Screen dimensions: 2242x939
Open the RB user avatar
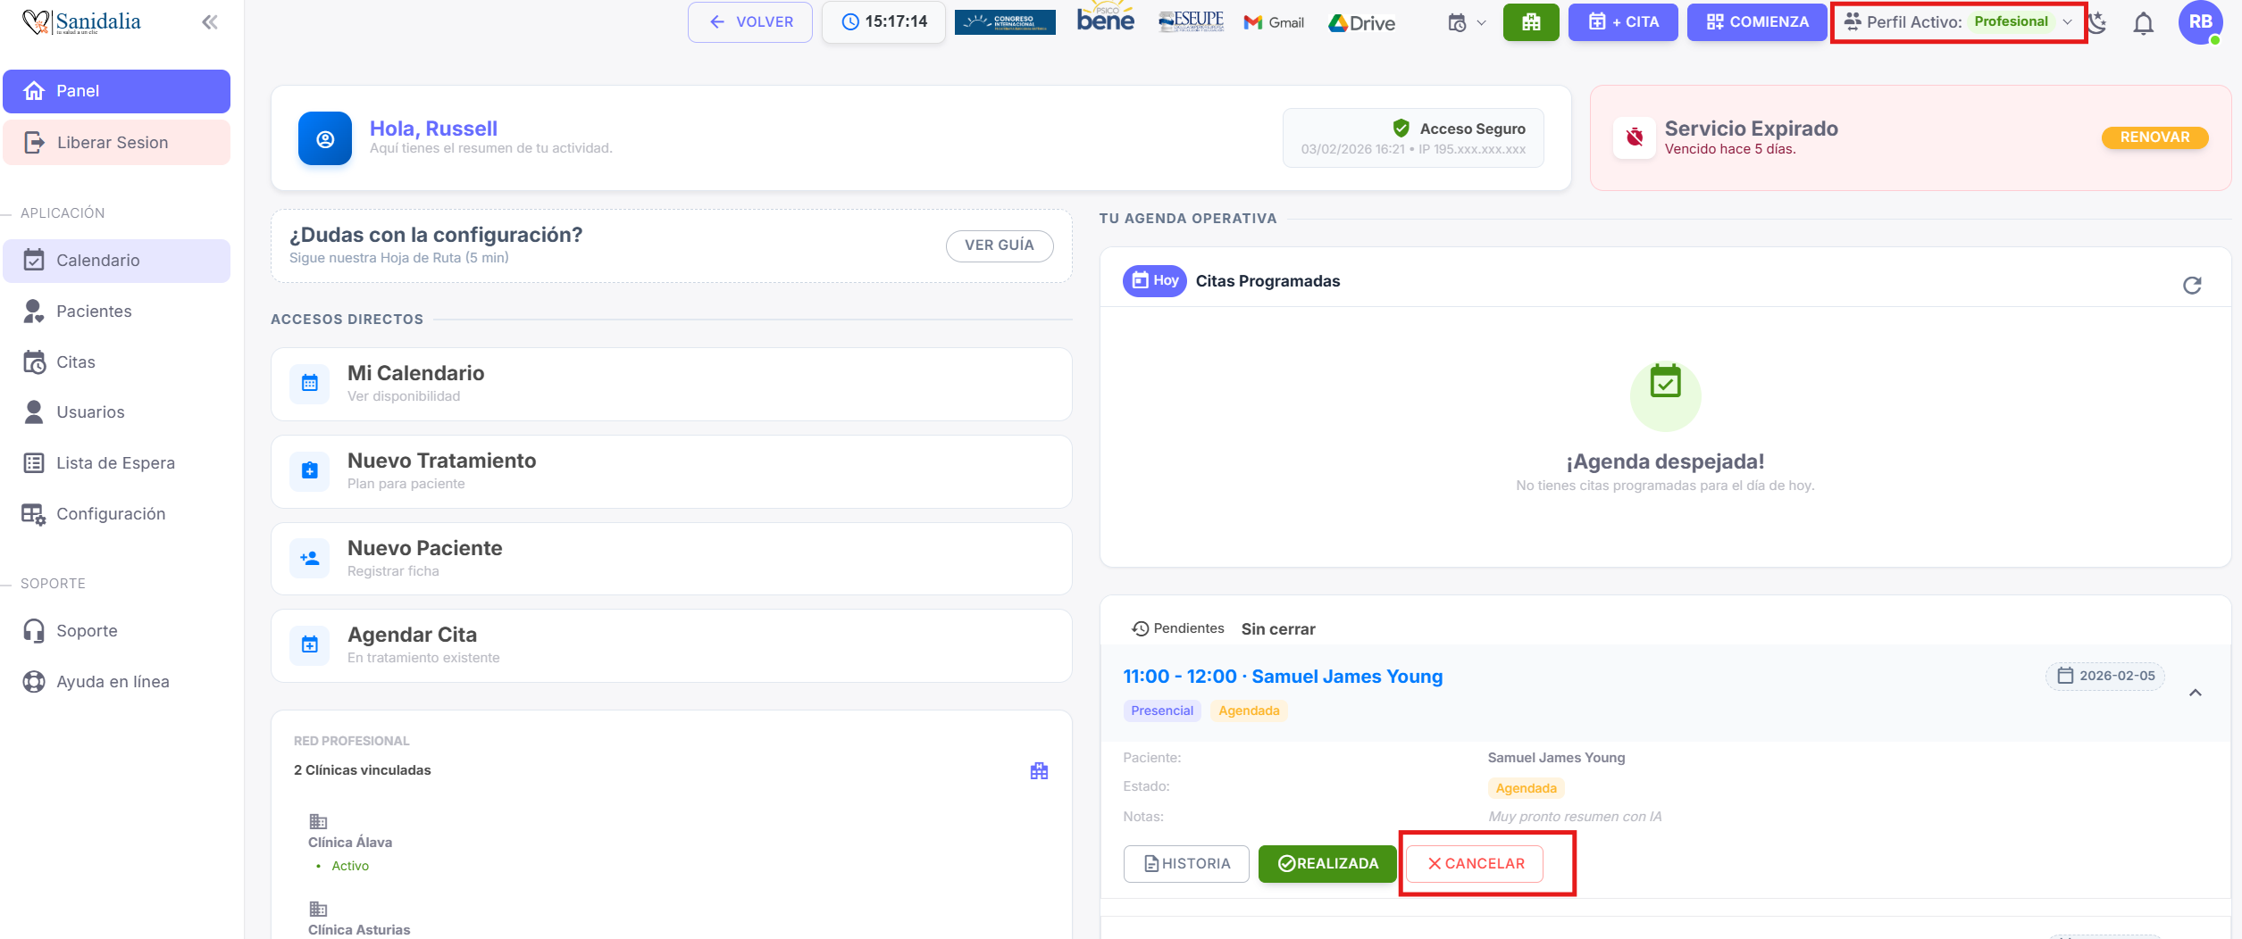click(2201, 22)
